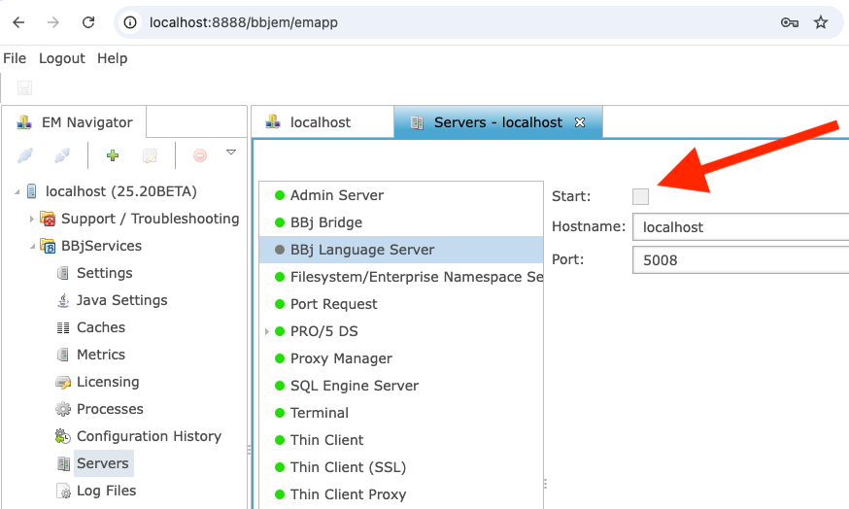Open the Help menu
Viewport: 849px width, 509px height.
tap(112, 58)
